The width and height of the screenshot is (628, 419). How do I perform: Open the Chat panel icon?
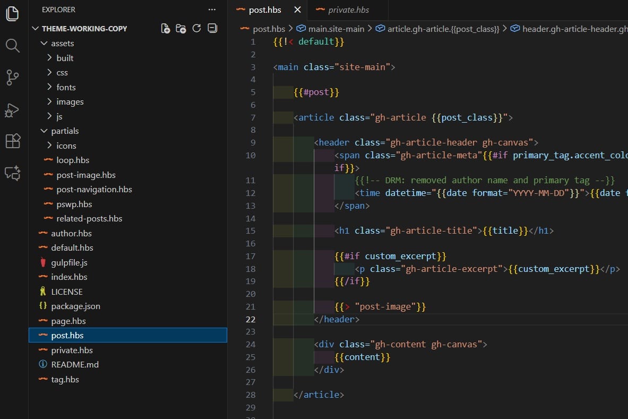(13, 173)
